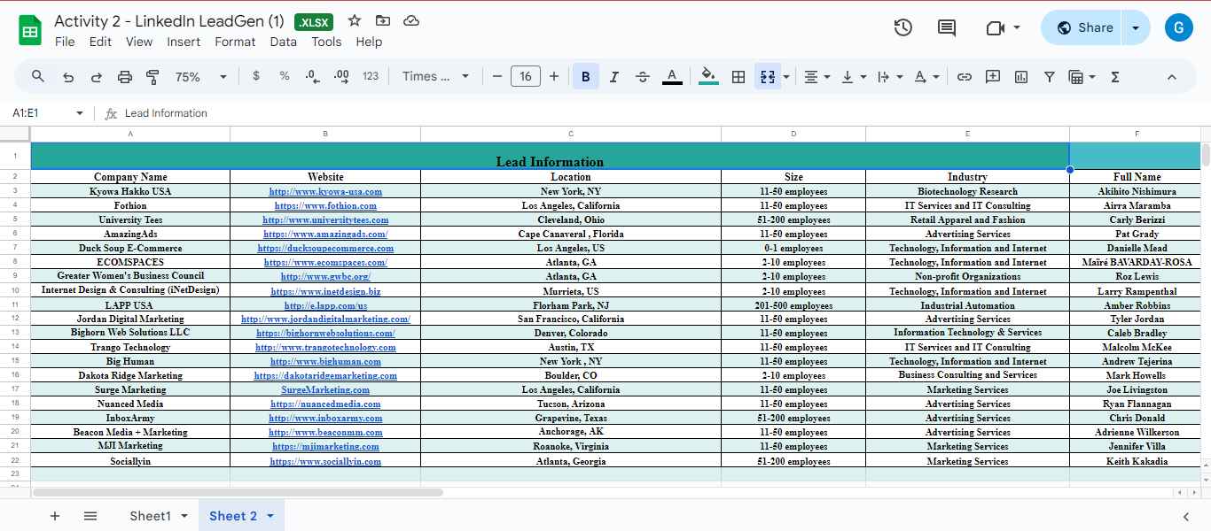The width and height of the screenshot is (1211, 531).
Task: Expand merge cells options arrow
Action: [786, 77]
